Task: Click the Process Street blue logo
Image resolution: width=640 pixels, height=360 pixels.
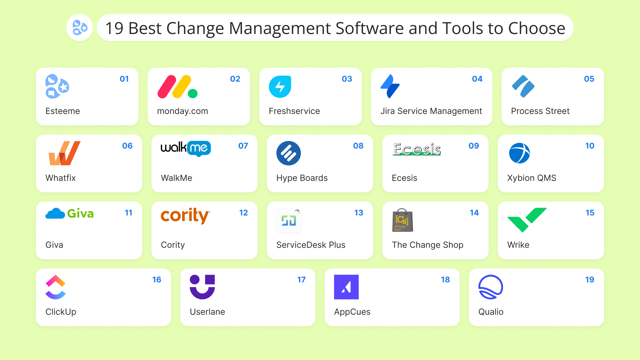Action: click(x=523, y=87)
